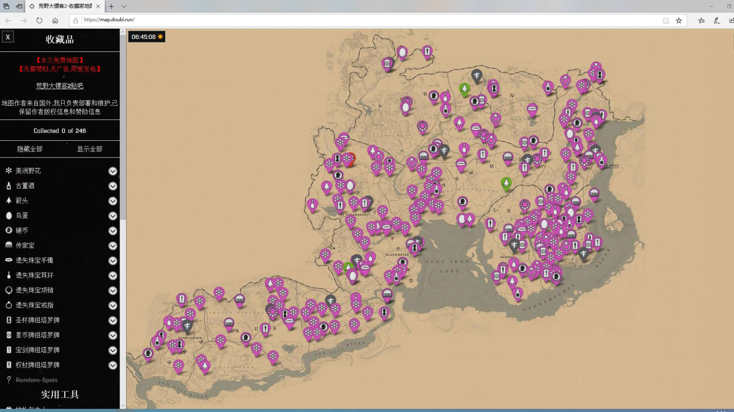The height and width of the screenshot is (412, 734).
Task: Click the time display 06:45:08
Action: click(147, 37)
